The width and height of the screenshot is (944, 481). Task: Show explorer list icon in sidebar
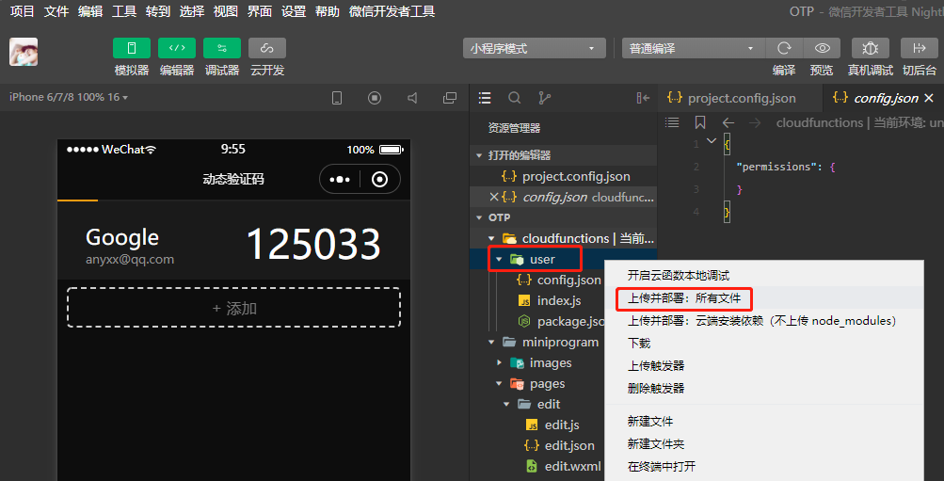(x=485, y=98)
